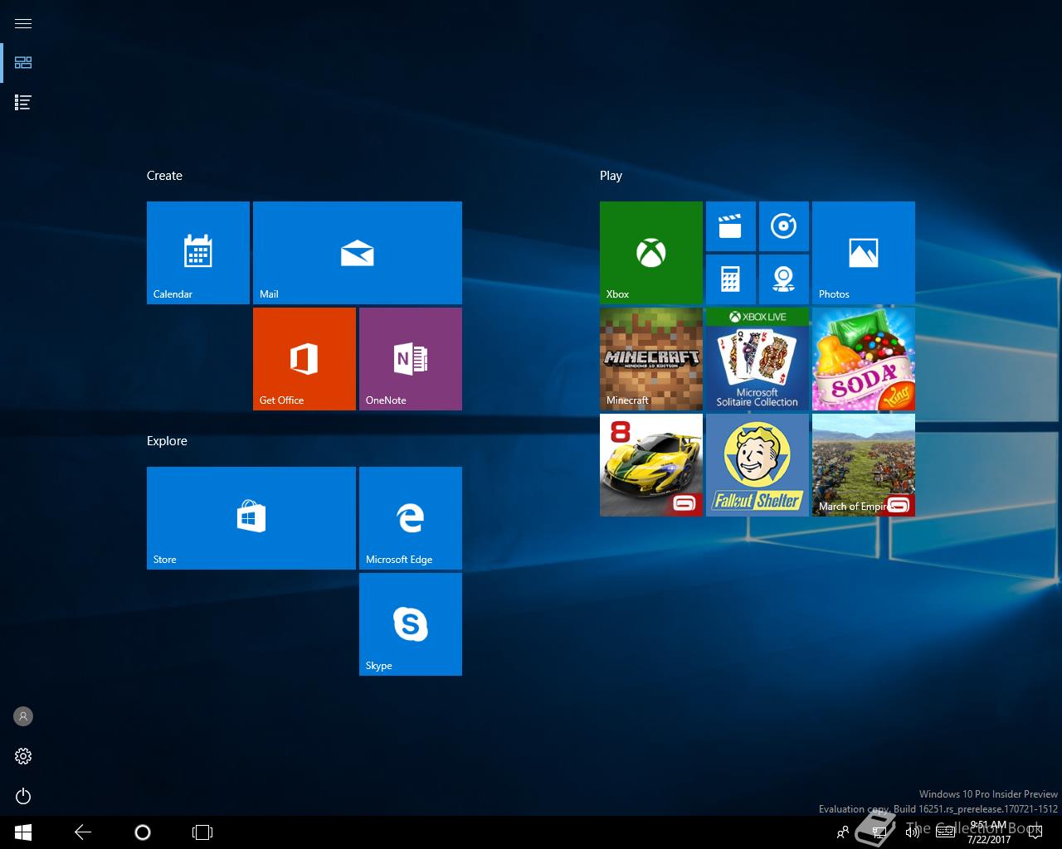Open Cortana circle on the taskbar

[143, 832]
